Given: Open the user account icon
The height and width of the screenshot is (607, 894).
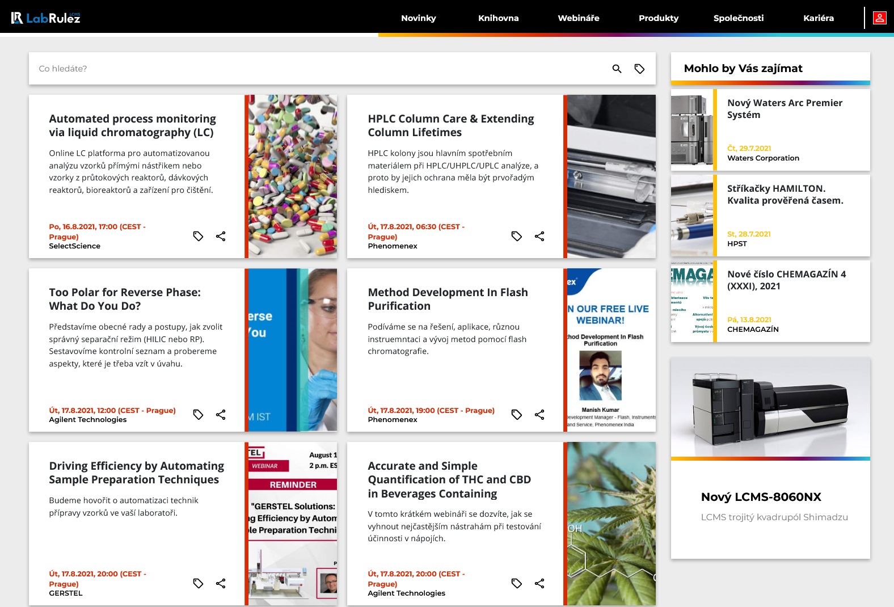Looking at the screenshot, I should (879, 18).
